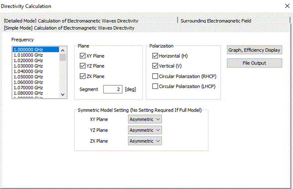Uncheck Horizontal (H) polarization
The image size is (293, 189).
coord(156,56)
